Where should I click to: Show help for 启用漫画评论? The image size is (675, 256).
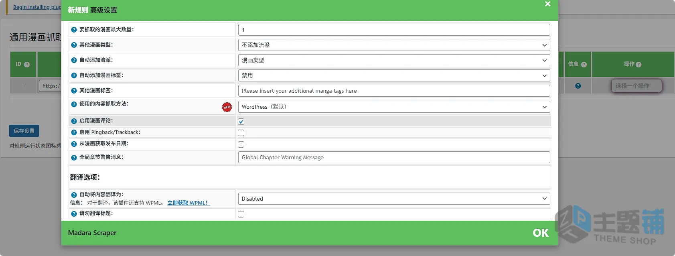tap(74, 121)
